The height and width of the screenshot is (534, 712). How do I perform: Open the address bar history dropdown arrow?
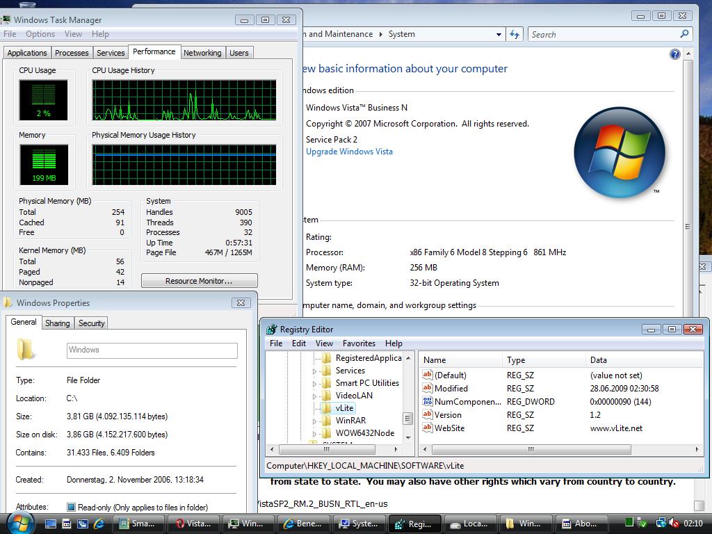point(499,35)
